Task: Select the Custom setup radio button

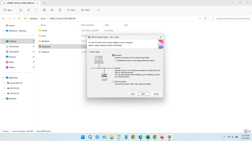Action: (113, 68)
